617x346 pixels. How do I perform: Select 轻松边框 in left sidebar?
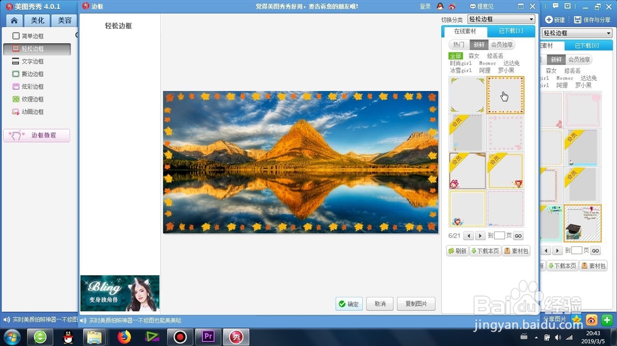click(x=37, y=49)
